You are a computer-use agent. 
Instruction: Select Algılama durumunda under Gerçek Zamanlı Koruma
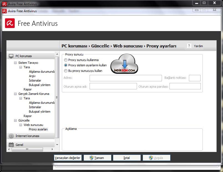[x=42, y=103]
